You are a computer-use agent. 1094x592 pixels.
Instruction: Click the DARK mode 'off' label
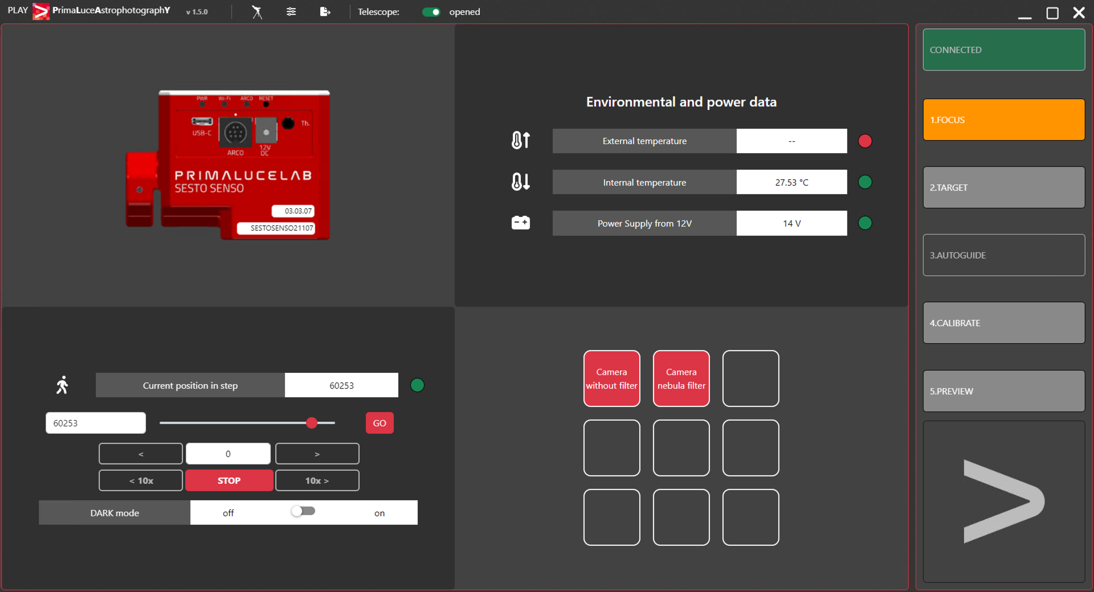coord(228,513)
